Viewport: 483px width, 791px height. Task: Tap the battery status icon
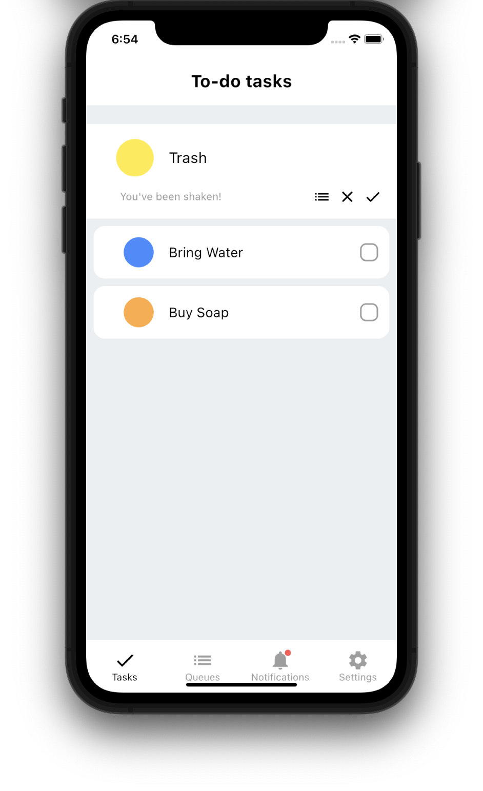click(x=374, y=39)
